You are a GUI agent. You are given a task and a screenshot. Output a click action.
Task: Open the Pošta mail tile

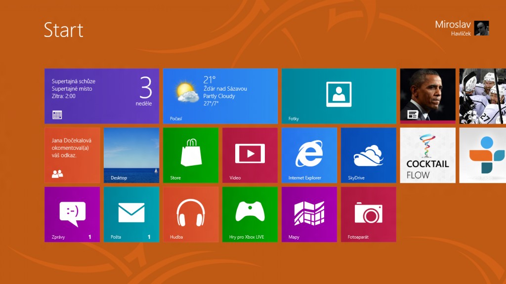click(131, 214)
